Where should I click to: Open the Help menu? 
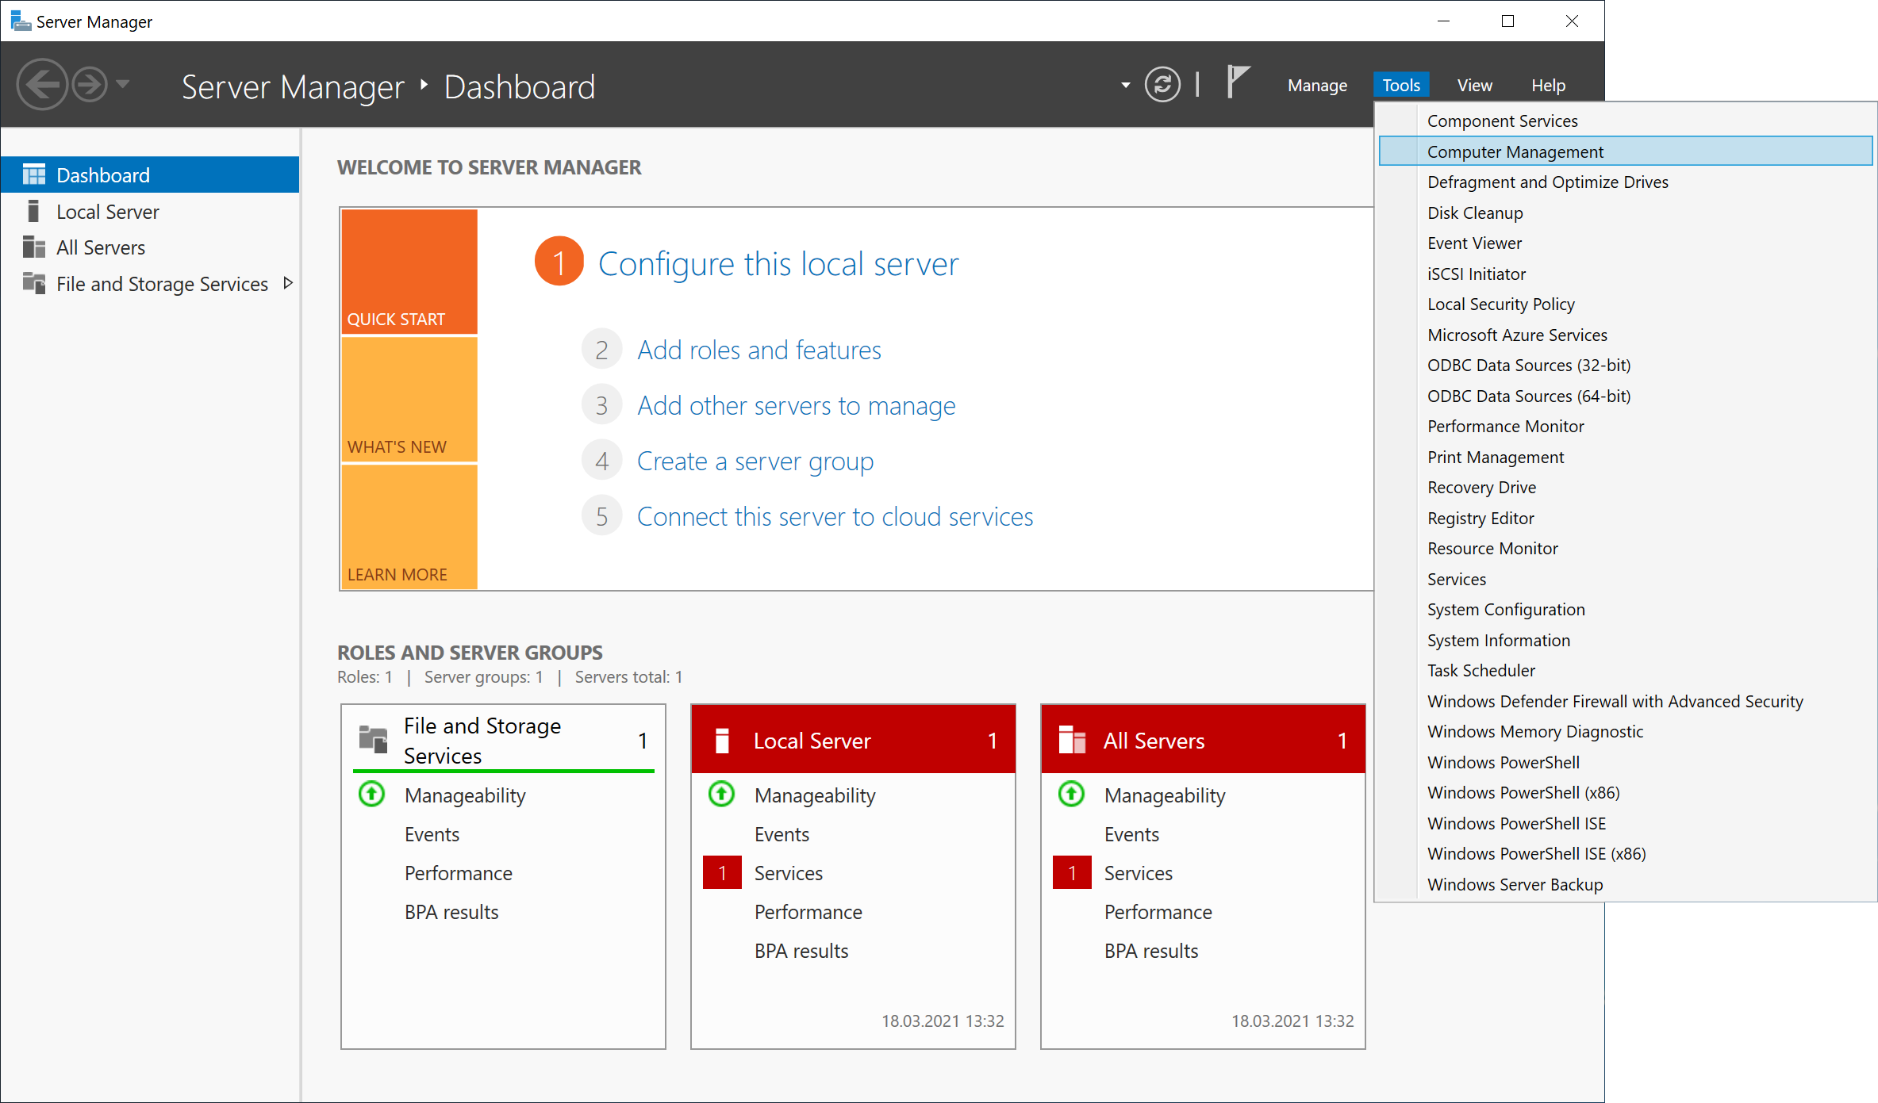(x=1548, y=85)
